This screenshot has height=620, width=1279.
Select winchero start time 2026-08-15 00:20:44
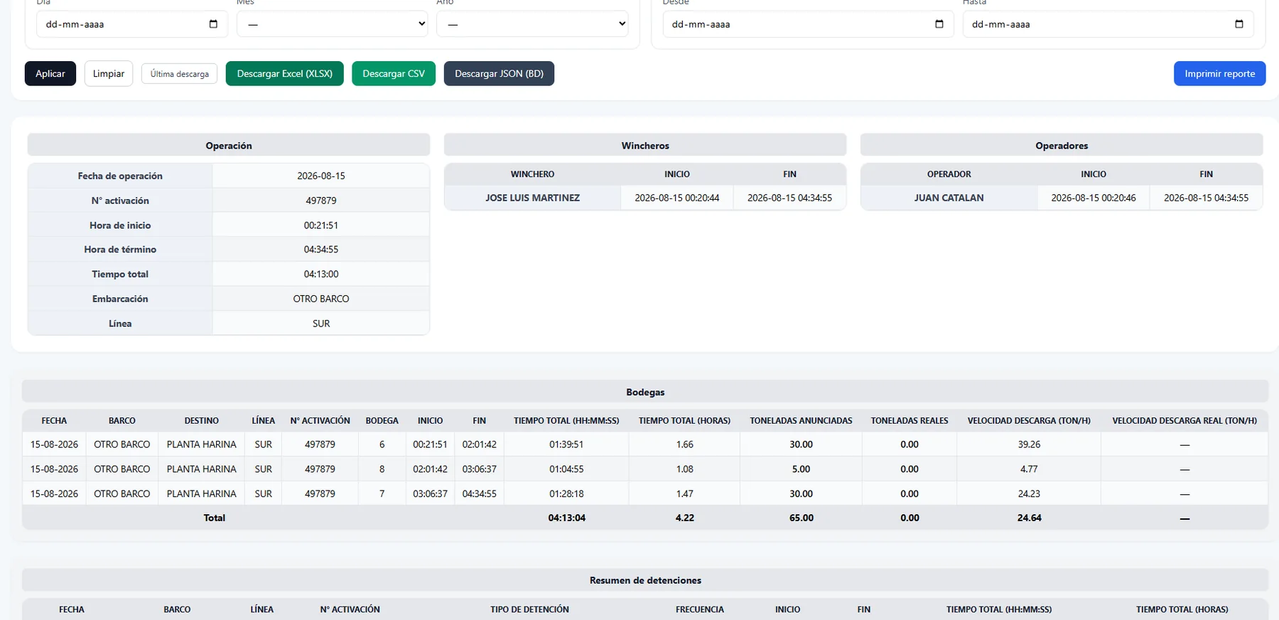click(677, 198)
